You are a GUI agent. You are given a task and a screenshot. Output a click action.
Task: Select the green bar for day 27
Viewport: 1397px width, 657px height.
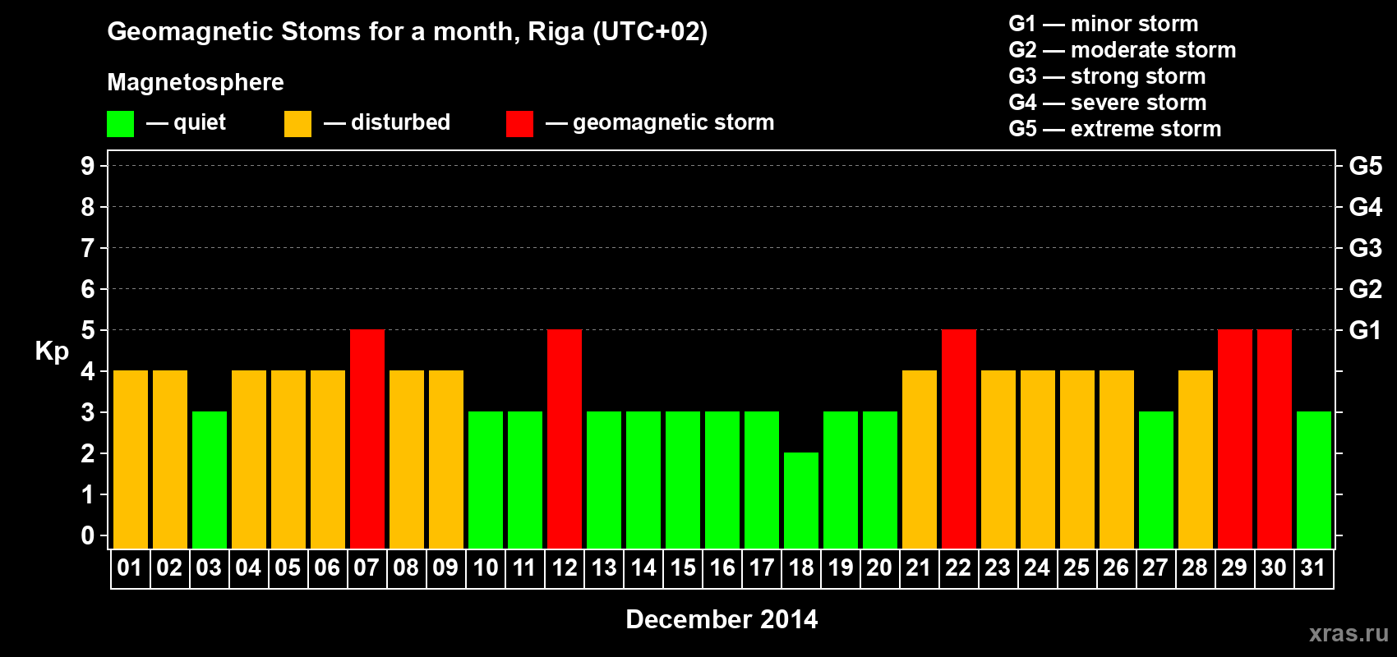click(x=1156, y=480)
